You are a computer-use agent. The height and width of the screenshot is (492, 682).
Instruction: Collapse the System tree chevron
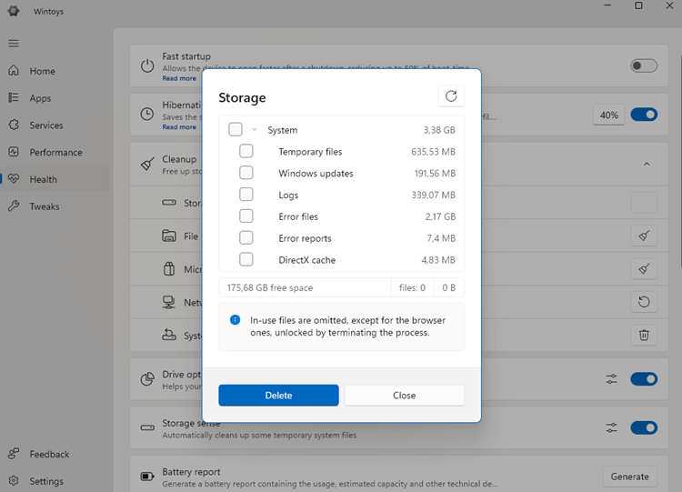click(x=255, y=130)
